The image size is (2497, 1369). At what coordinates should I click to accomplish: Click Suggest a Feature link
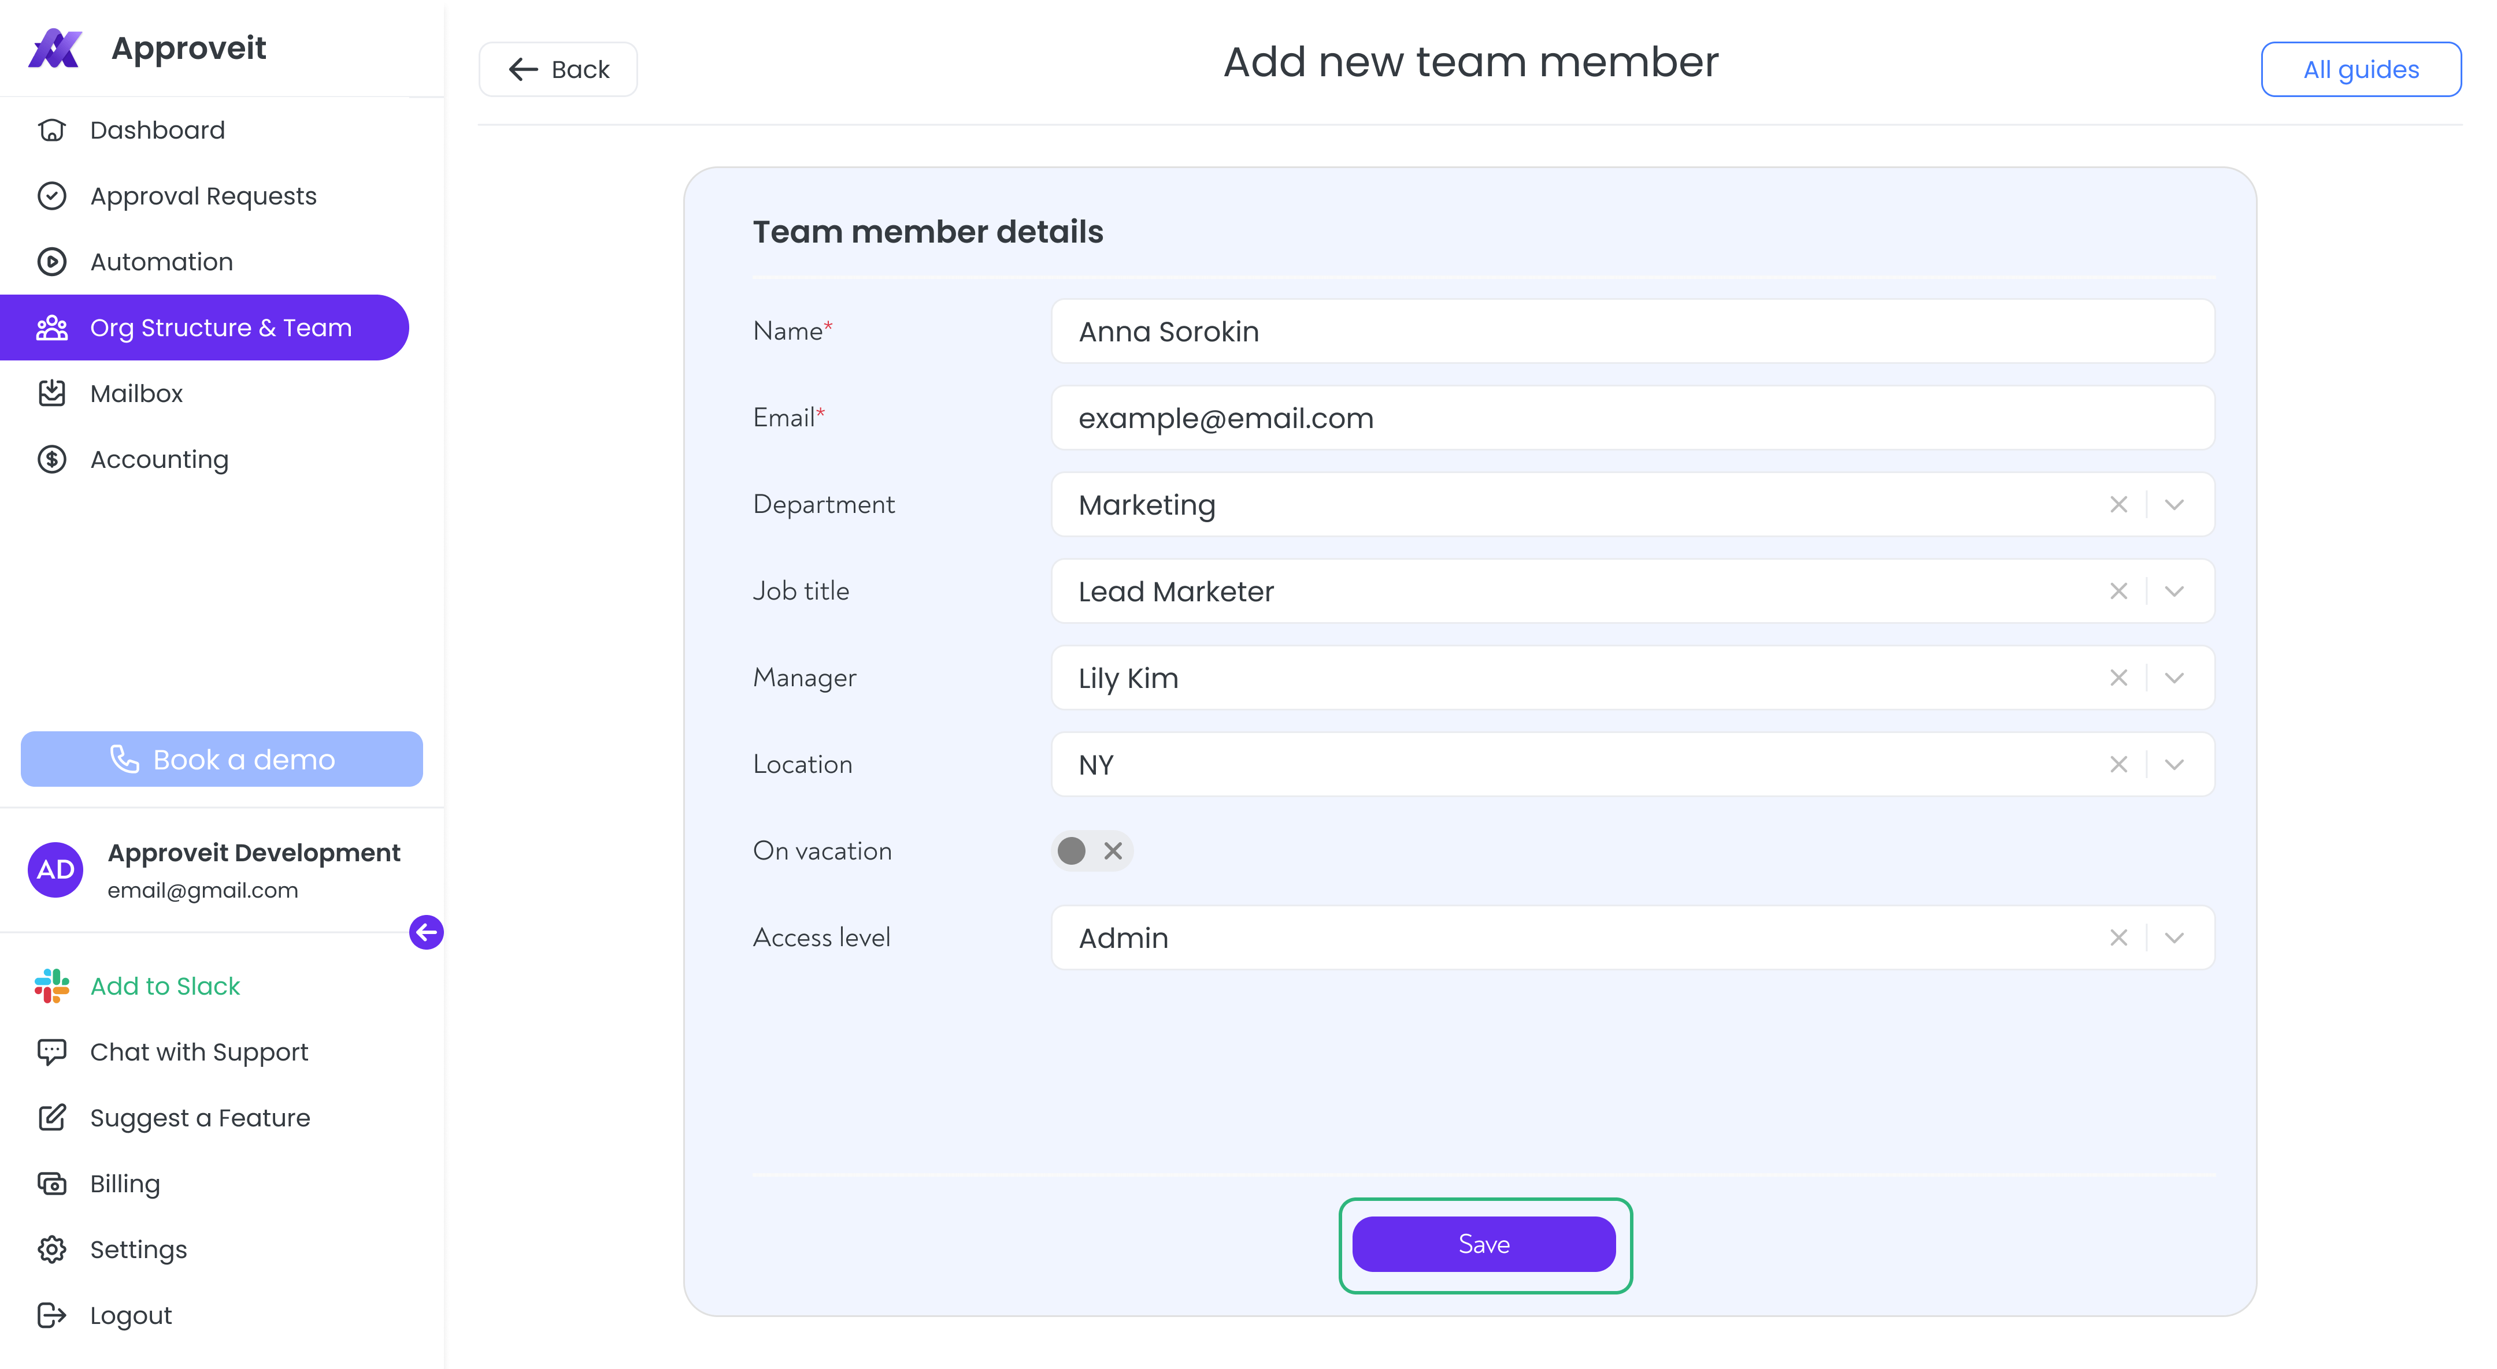pyautogui.click(x=199, y=1118)
